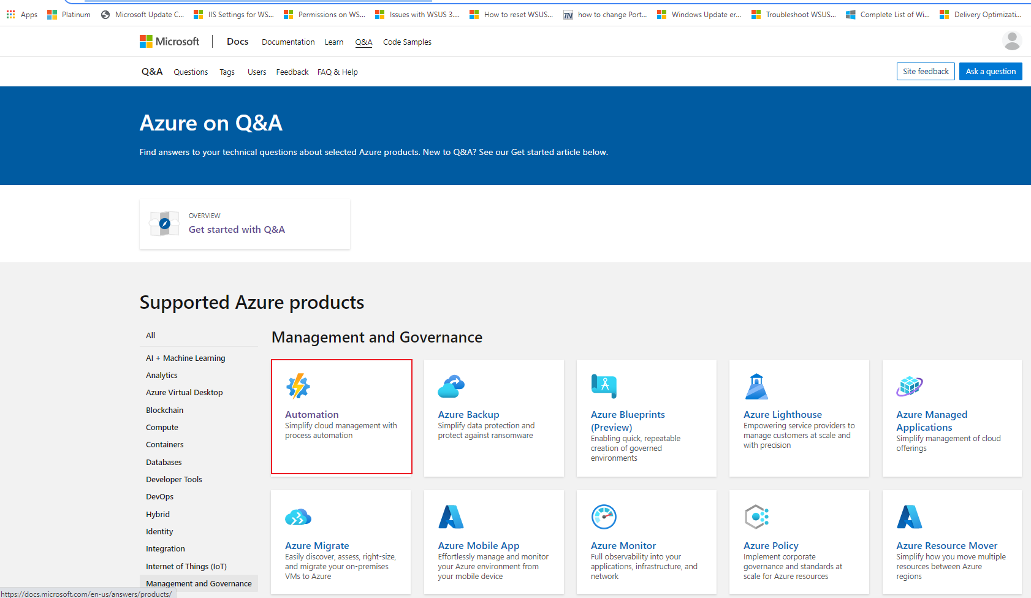1031x598 pixels.
Task: Open the Platinum bookmark
Action: (69, 14)
